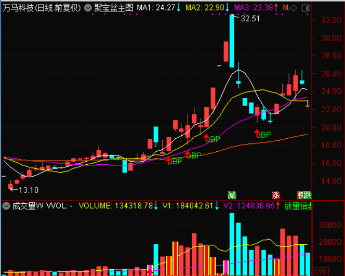Viewport: 345px width, 276px height.
Task: Click the V1: 184042.61 value
Action: [188, 206]
